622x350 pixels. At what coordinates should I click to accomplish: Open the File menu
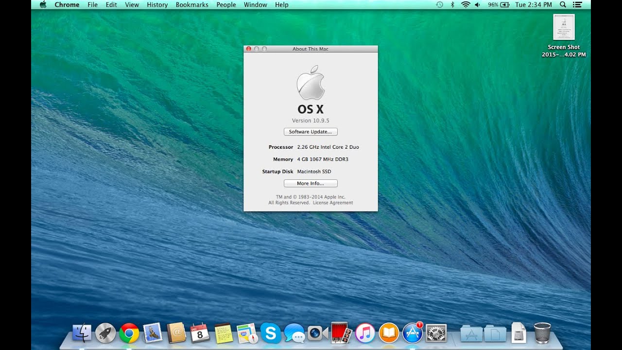click(x=92, y=4)
